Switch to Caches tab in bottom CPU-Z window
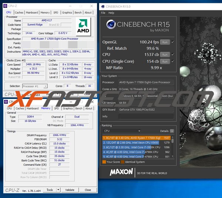The image size is (222, 198). coord(20,108)
